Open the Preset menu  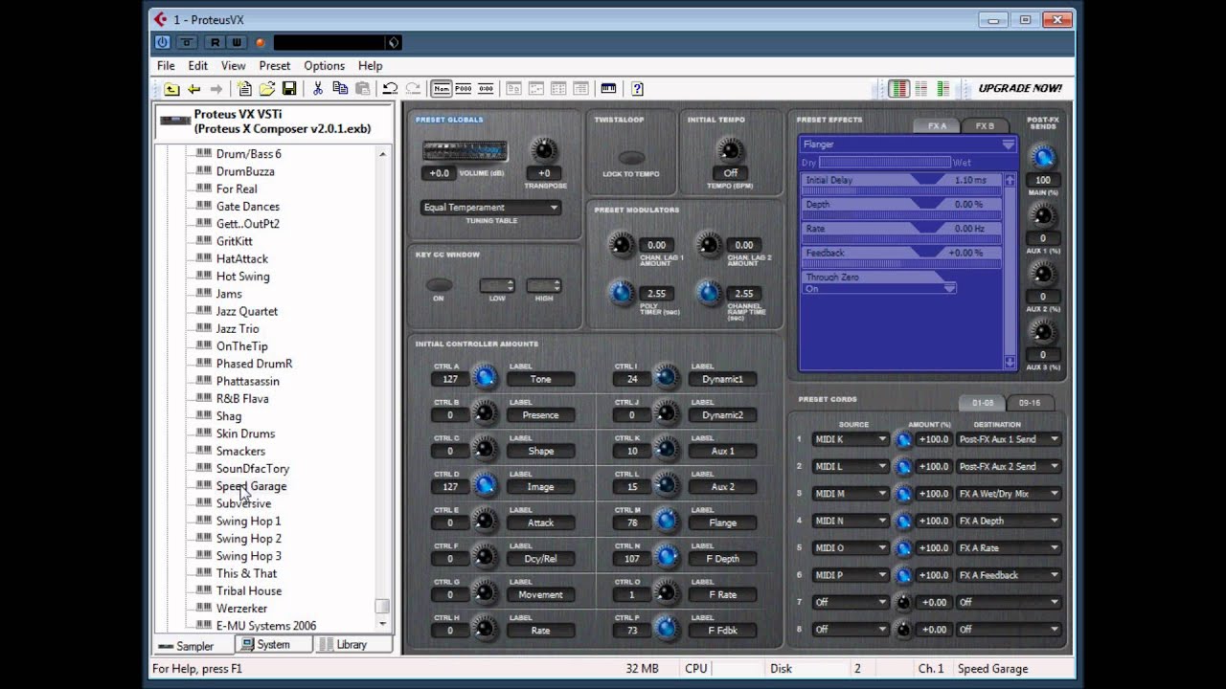[x=274, y=66]
